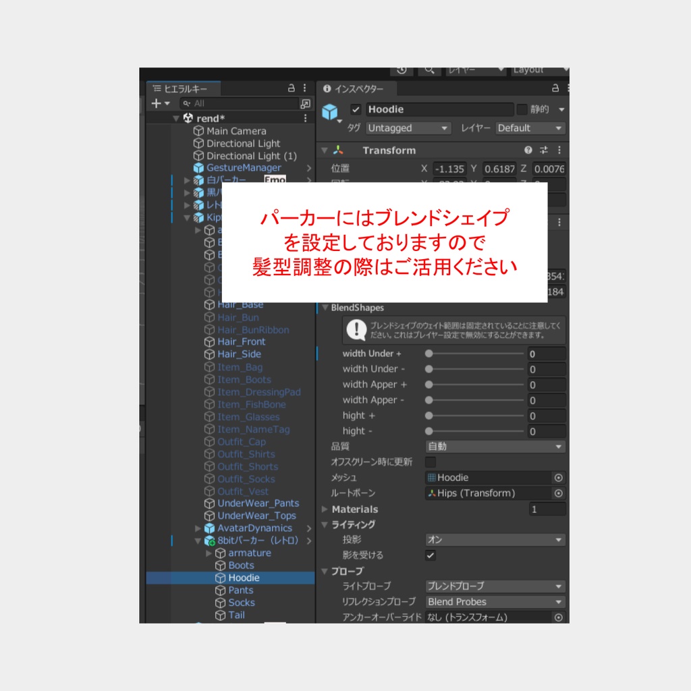Click the Transform component preset icon
The height and width of the screenshot is (691, 691).
coord(544,150)
